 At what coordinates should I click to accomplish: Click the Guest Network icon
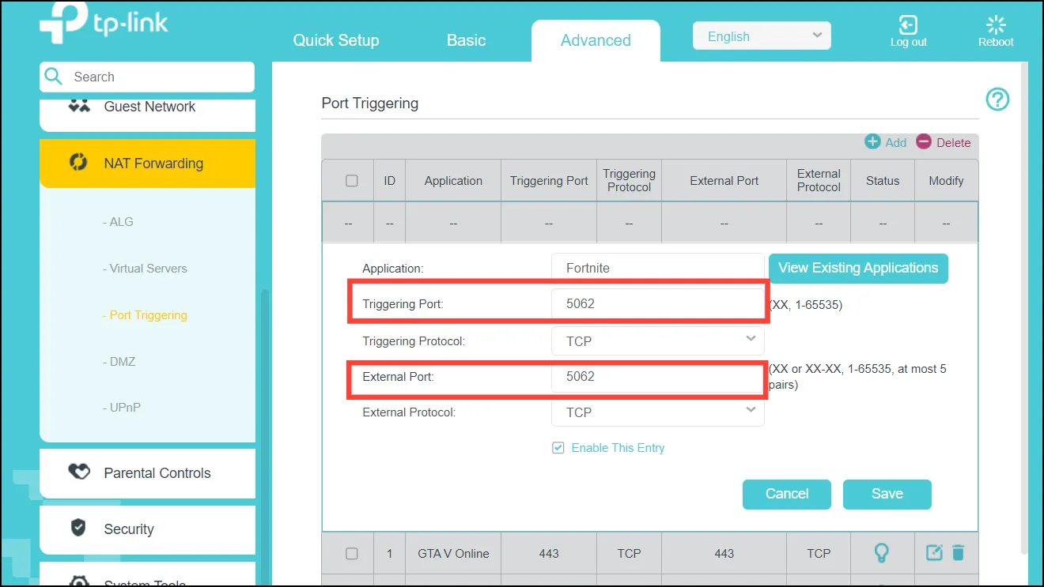[x=79, y=106]
